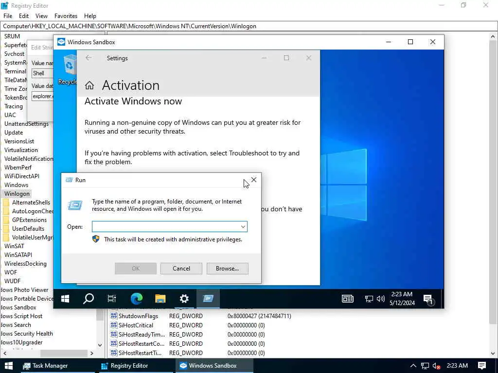Select the Winlogon key in the tree

pos(17,193)
